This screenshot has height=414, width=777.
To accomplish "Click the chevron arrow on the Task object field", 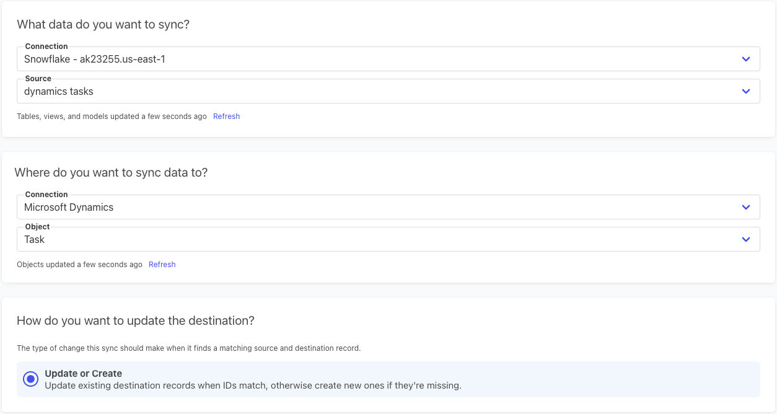I will click(746, 240).
